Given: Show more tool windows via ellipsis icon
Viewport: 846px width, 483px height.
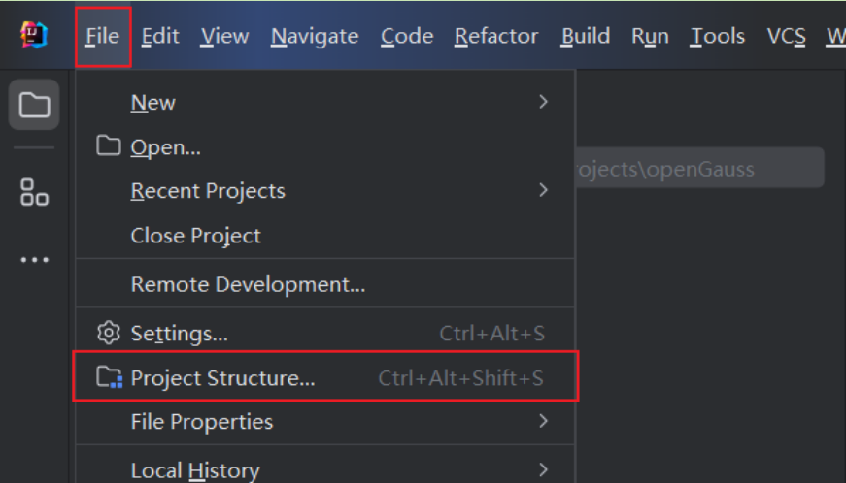Looking at the screenshot, I should (34, 260).
